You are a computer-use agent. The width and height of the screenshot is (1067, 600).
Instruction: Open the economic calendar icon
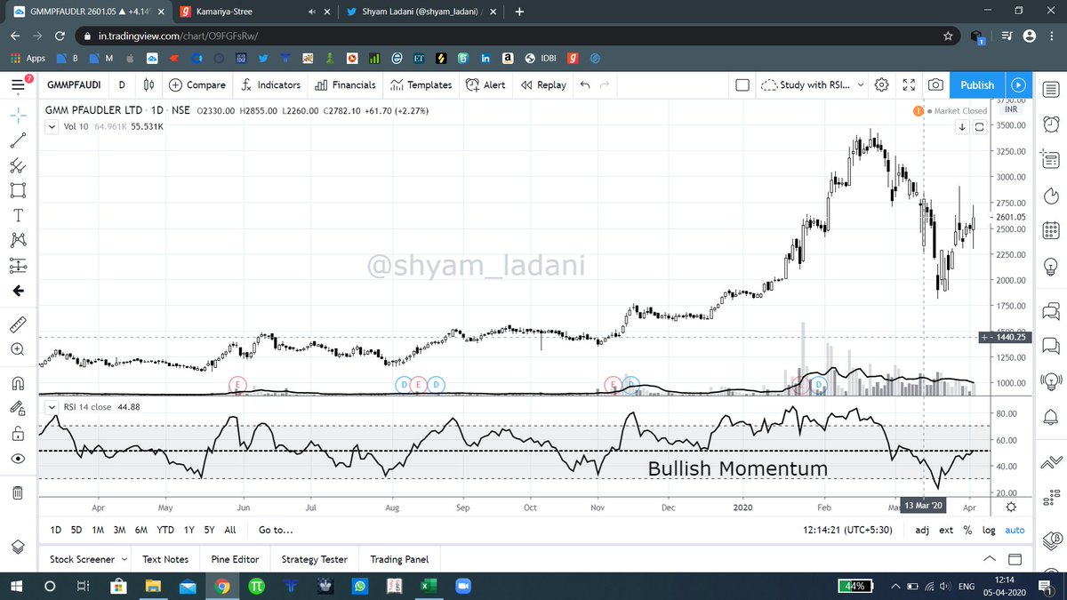point(1050,230)
